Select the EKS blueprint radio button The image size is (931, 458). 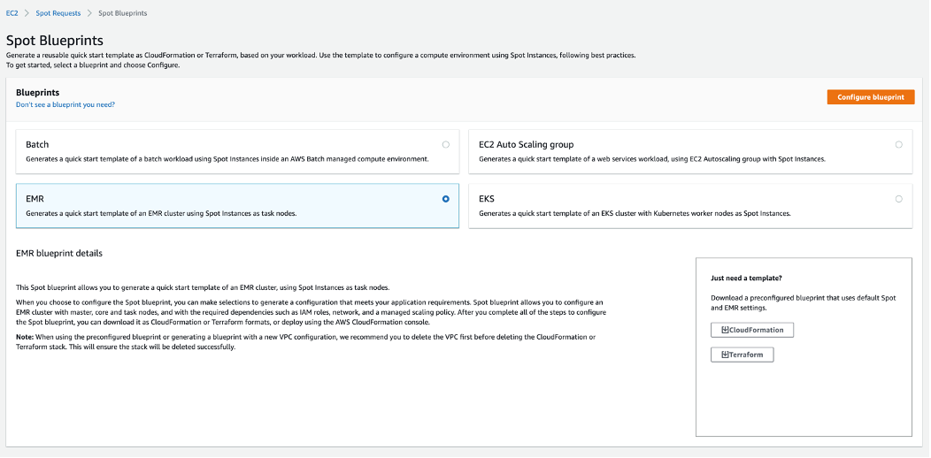pyautogui.click(x=899, y=199)
